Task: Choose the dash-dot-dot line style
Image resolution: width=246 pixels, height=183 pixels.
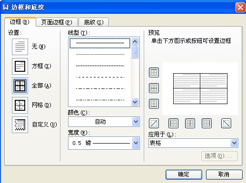Action: pos(100,100)
